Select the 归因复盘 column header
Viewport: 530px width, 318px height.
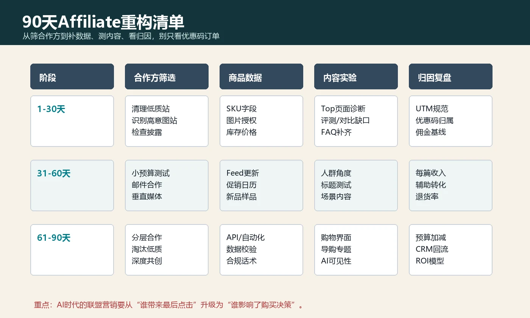450,76
